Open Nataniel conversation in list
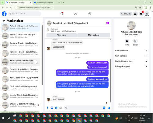The image size is (153, 123). tap(21, 70)
